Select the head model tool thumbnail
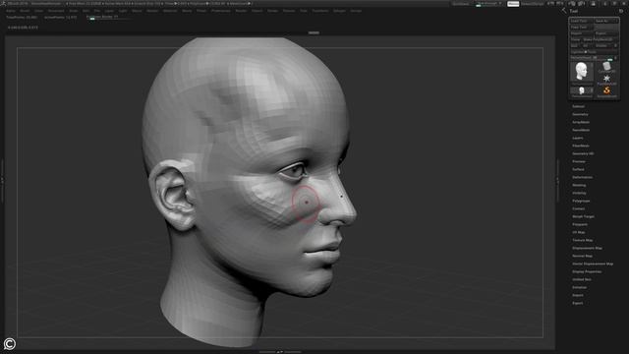Image resolution: width=629 pixels, height=354 pixels. [x=581, y=72]
